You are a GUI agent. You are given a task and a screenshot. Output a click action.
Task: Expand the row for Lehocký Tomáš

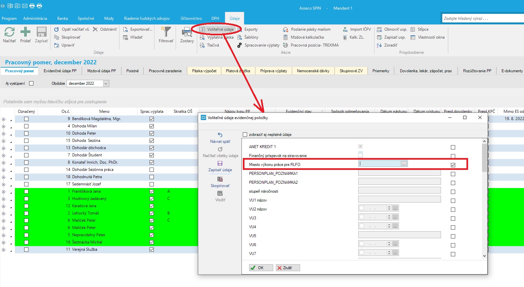tap(3, 213)
